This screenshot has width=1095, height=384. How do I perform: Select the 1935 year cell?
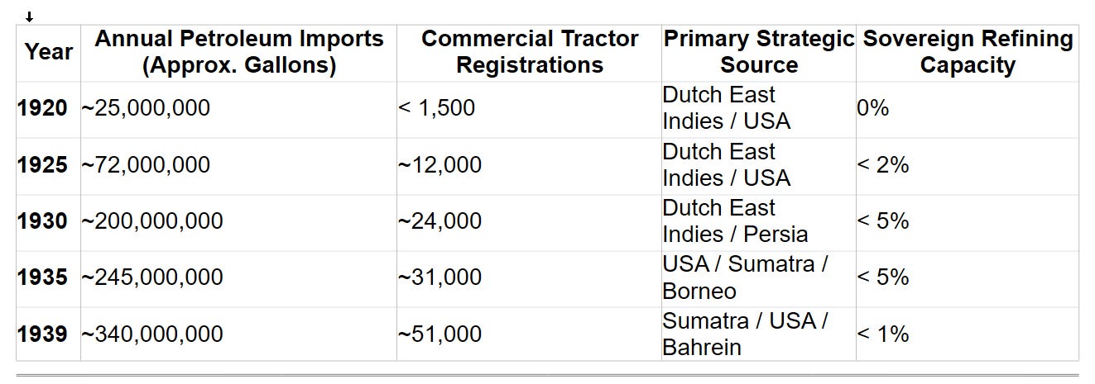pyautogui.click(x=48, y=277)
